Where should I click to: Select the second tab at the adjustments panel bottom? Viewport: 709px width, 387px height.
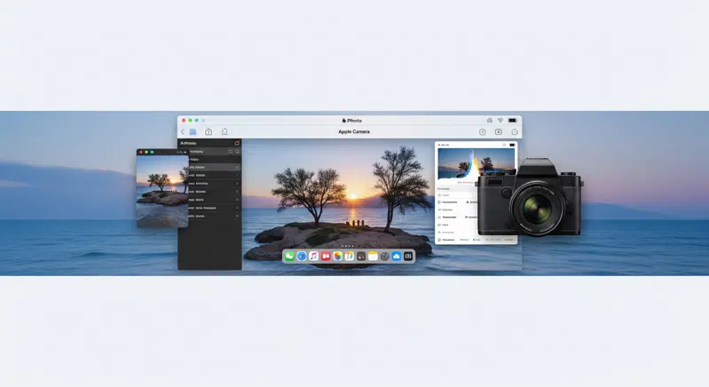(x=464, y=240)
